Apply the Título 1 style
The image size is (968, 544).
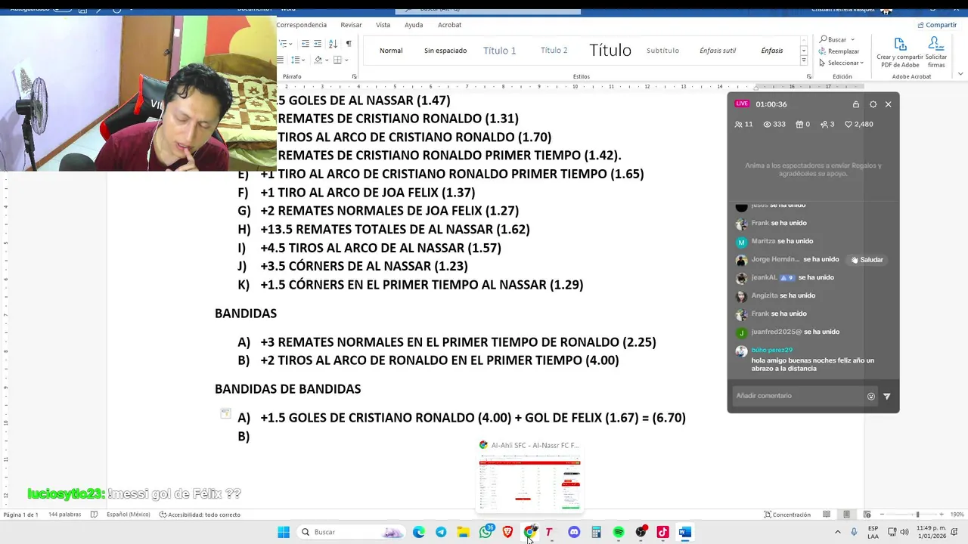pos(500,51)
